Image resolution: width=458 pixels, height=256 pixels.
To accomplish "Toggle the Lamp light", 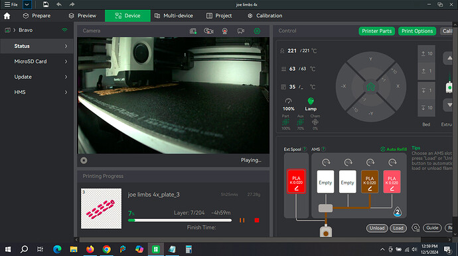I will [x=311, y=104].
